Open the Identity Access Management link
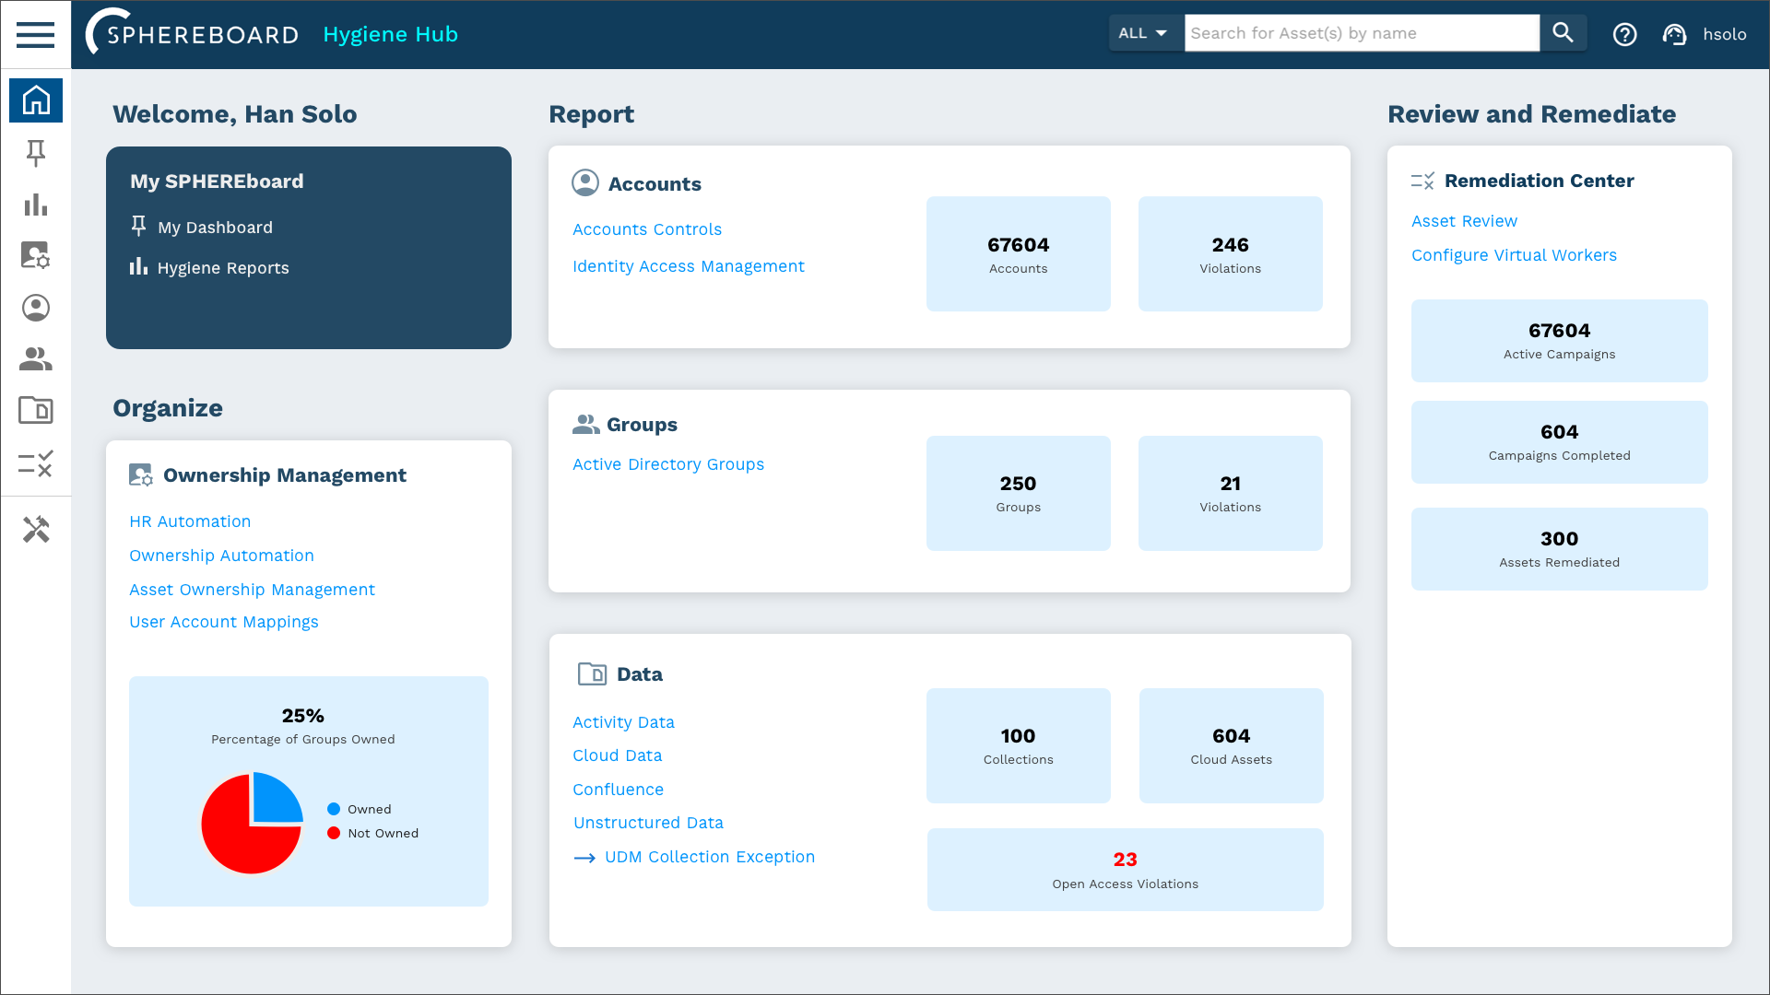Viewport: 1770px width, 995px height. (x=688, y=266)
